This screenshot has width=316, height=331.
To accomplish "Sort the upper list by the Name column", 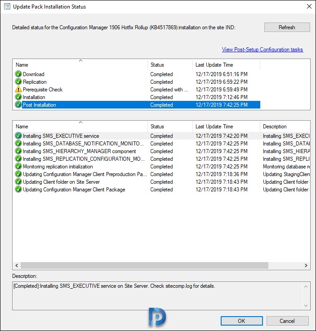I will pos(80,64).
